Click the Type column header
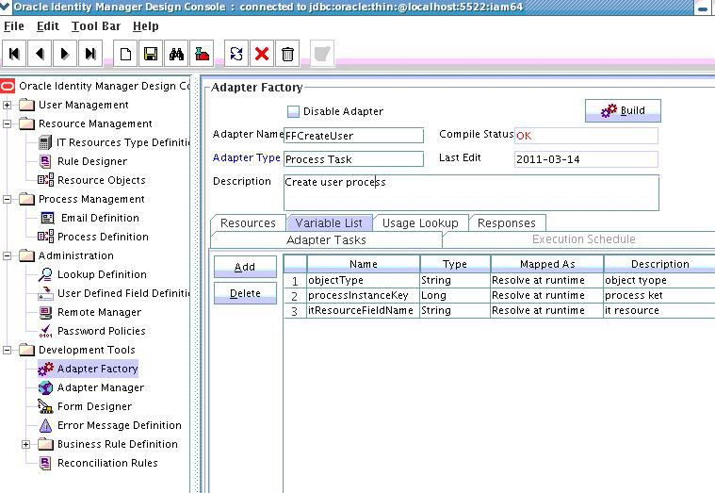 click(x=455, y=264)
